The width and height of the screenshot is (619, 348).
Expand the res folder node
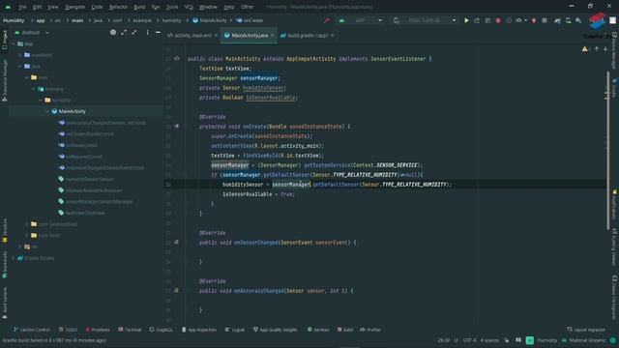20,246
